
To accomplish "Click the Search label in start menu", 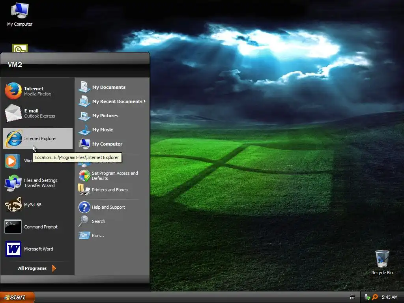I will click(x=98, y=221).
